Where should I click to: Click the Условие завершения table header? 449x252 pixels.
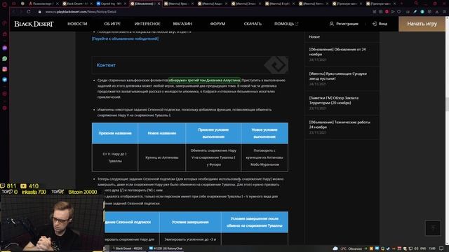[x=190, y=222]
